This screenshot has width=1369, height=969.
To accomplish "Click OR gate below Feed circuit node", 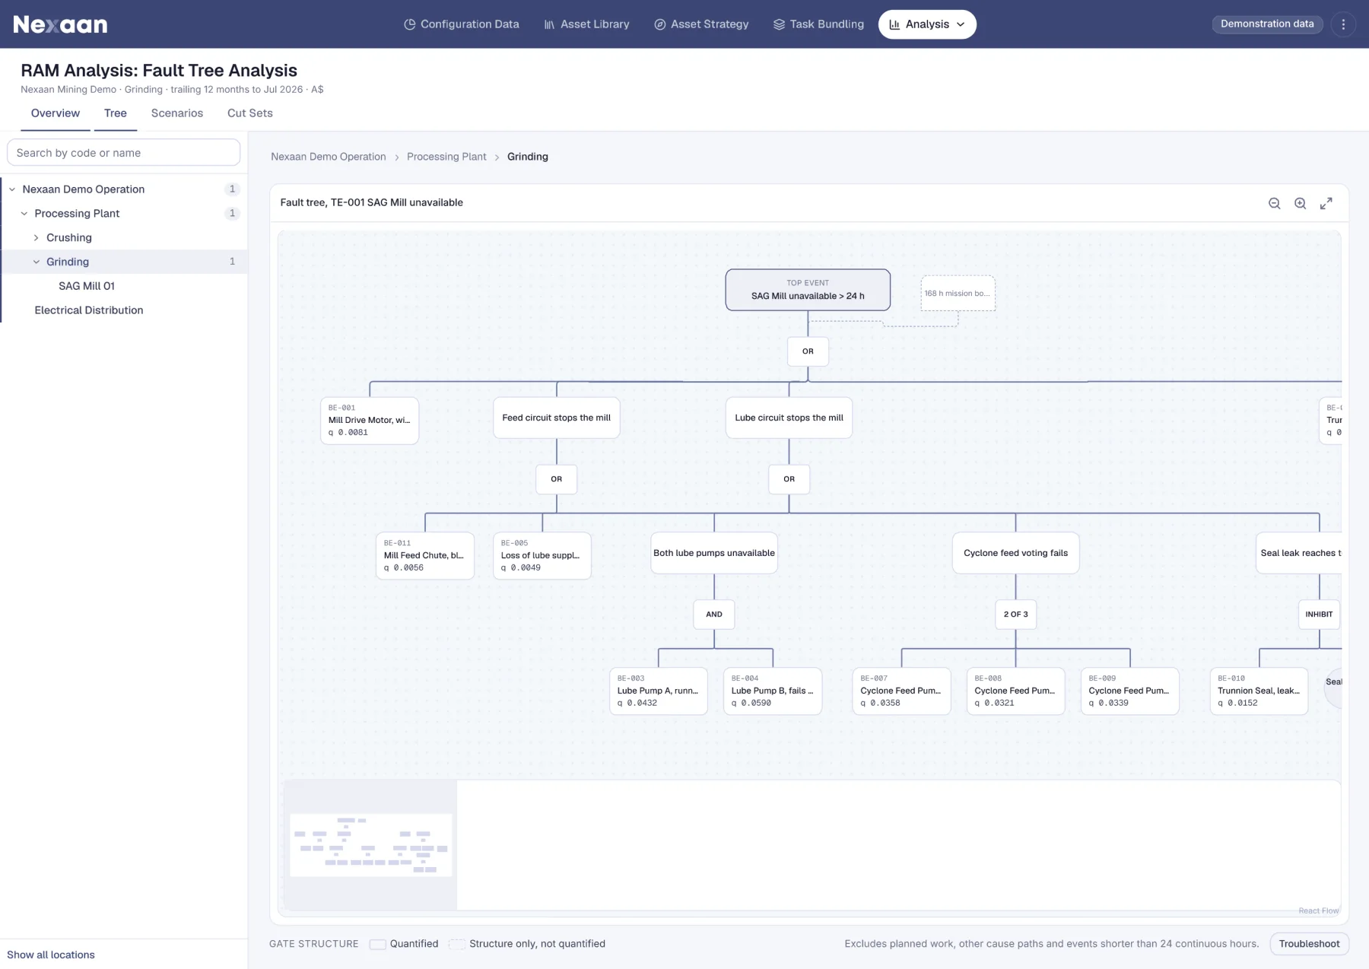I will (x=557, y=479).
